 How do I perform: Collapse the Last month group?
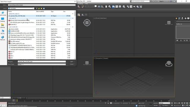click(73, 27)
